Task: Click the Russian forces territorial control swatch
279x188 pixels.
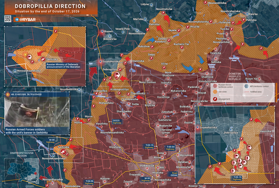Action: pos(215,86)
